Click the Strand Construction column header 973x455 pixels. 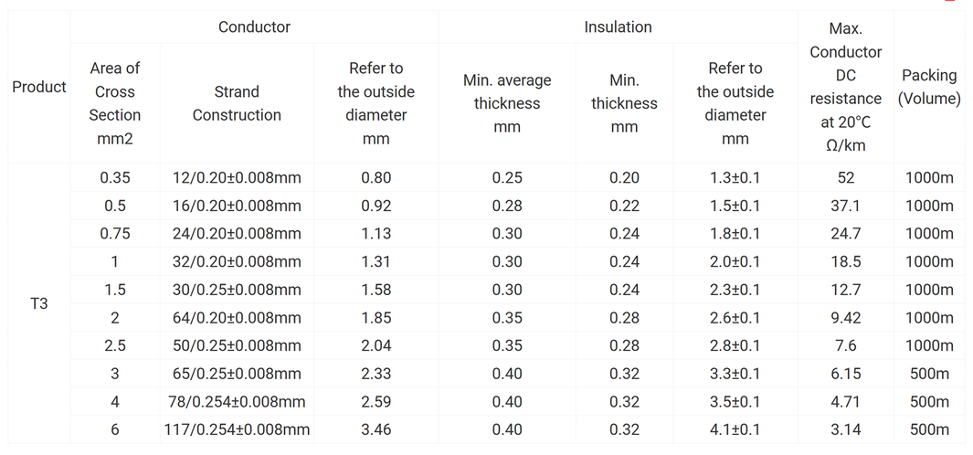pos(237,103)
